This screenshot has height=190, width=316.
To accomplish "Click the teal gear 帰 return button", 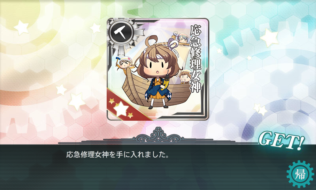I will point(300,174).
